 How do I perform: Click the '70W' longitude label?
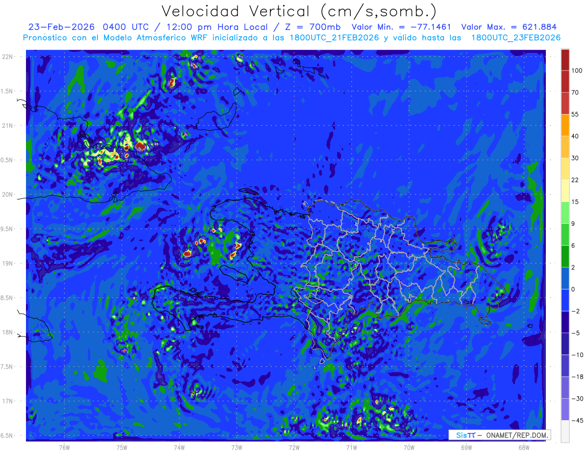point(409,447)
